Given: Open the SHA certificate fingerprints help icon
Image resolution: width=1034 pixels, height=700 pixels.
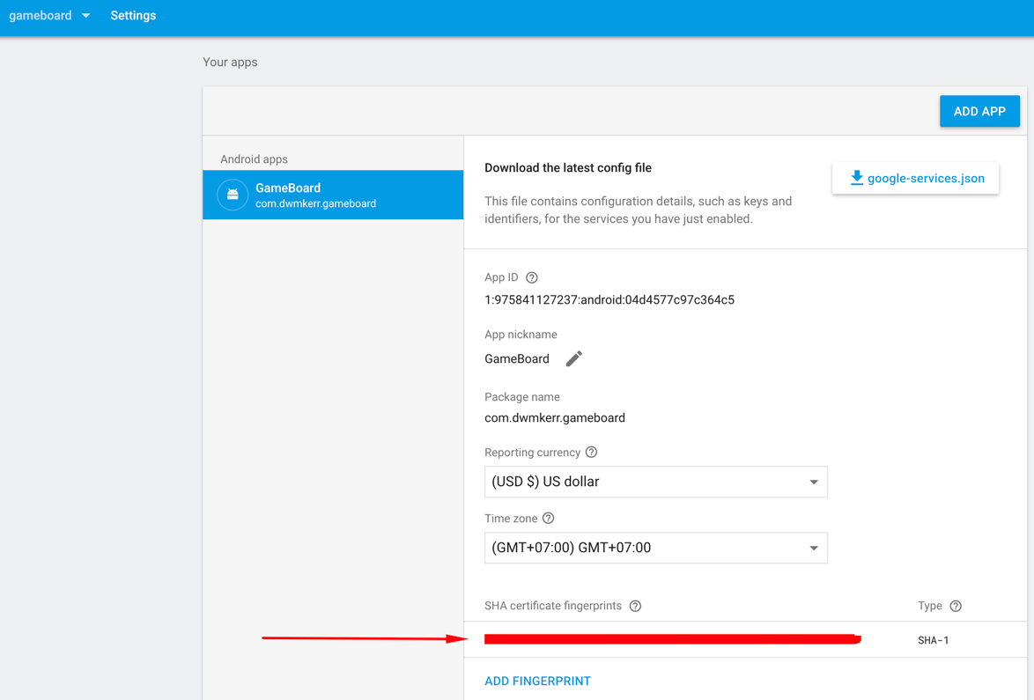Looking at the screenshot, I should coord(635,606).
